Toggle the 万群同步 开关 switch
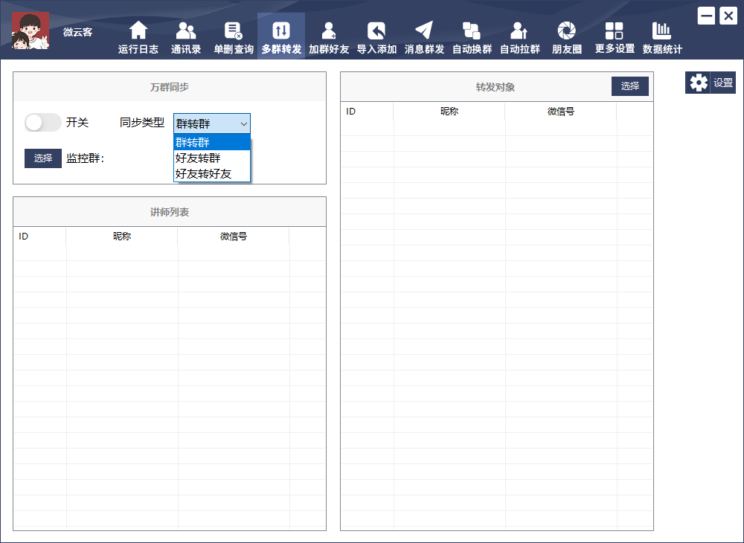Image resolution: width=744 pixels, height=543 pixels. 42,123
